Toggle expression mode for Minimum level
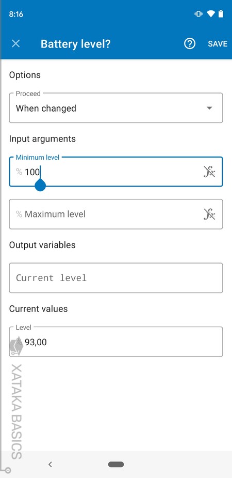 209,172
